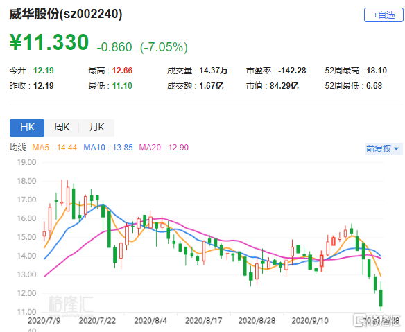Select MA20 : 12.90 indicator label
This screenshot has height=332, width=405.
click(x=164, y=148)
